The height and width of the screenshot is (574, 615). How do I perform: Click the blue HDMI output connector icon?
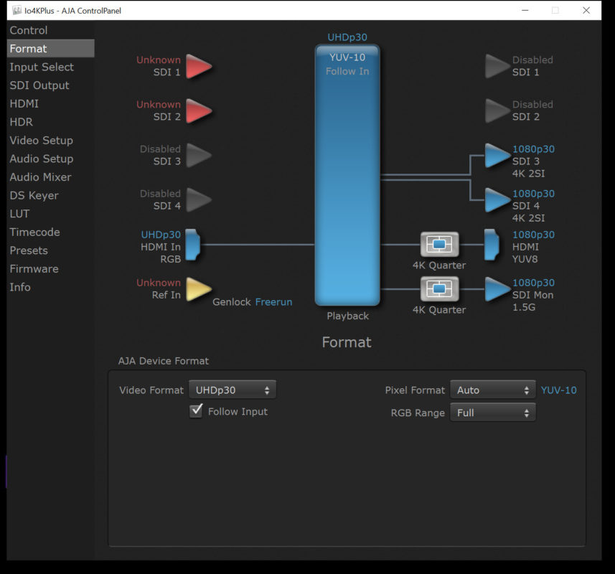click(x=492, y=245)
